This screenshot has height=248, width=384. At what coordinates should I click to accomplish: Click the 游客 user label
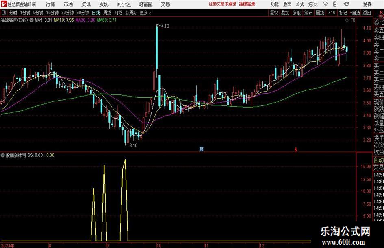tap(367, 4)
